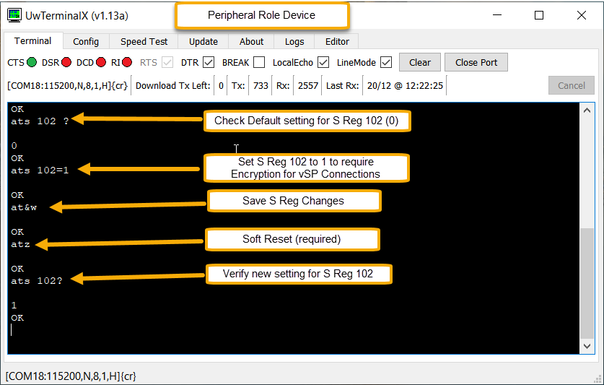The image size is (604, 385).
Task: Close the UwTerminalX window
Action: click(582, 15)
